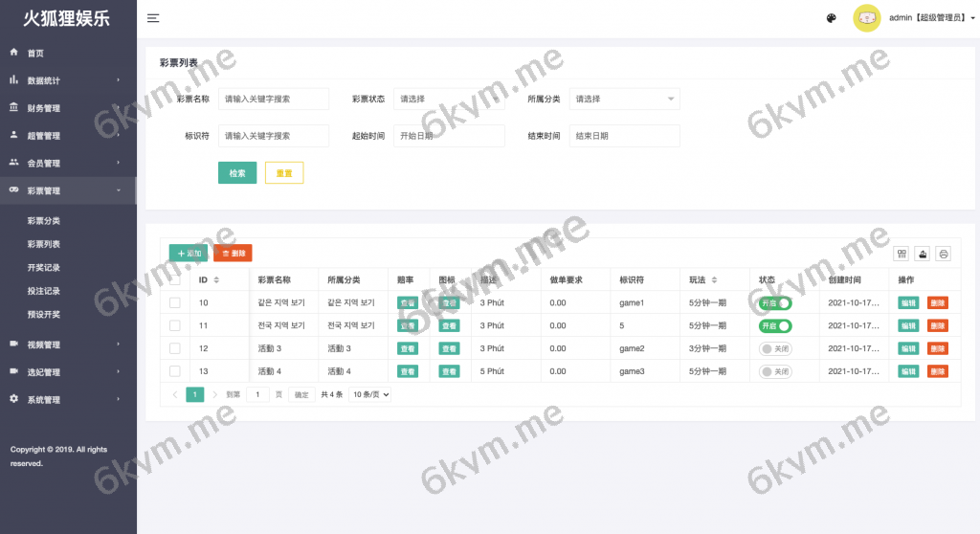Open 开奖记录 in the sidebar
Image resolution: width=980 pixels, height=534 pixels.
(x=44, y=268)
